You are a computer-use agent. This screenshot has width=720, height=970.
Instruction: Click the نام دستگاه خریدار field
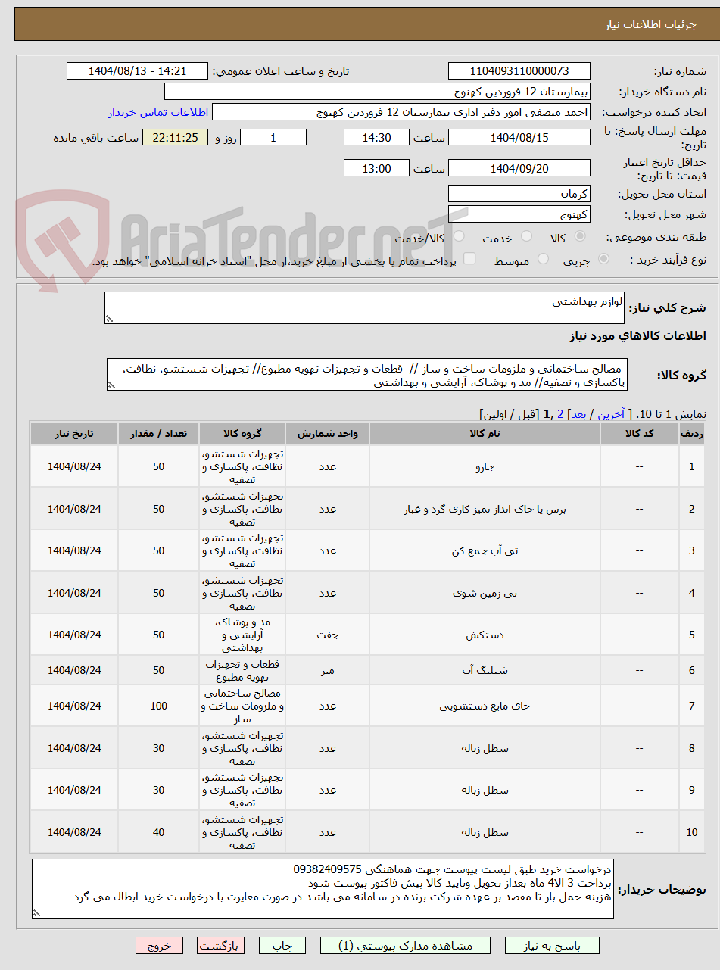(377, 92)
